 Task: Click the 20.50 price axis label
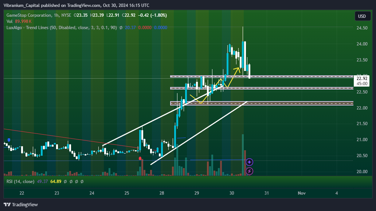coord(362,156)
